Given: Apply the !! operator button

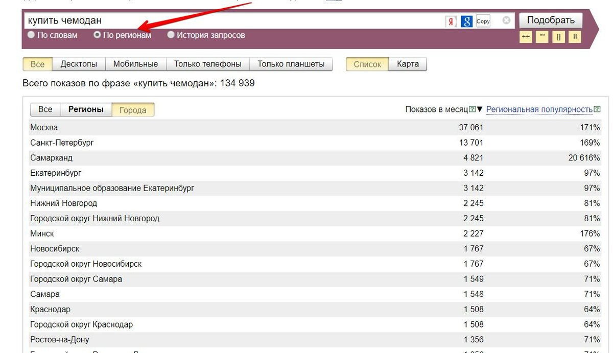Looking at the screenshot, I should click(x=575, y=37).
